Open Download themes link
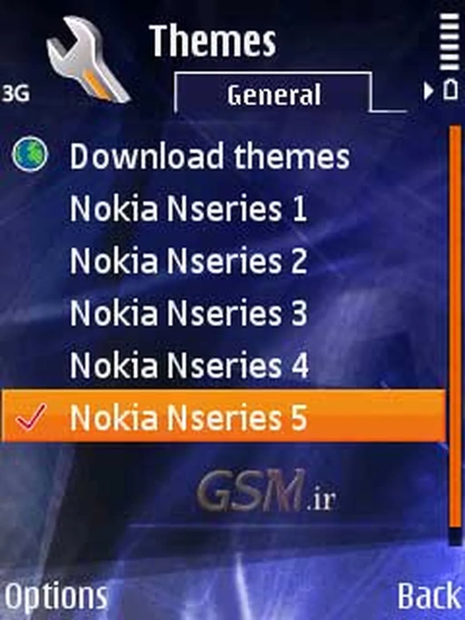The image size is (465, 620). click(209, 156)
